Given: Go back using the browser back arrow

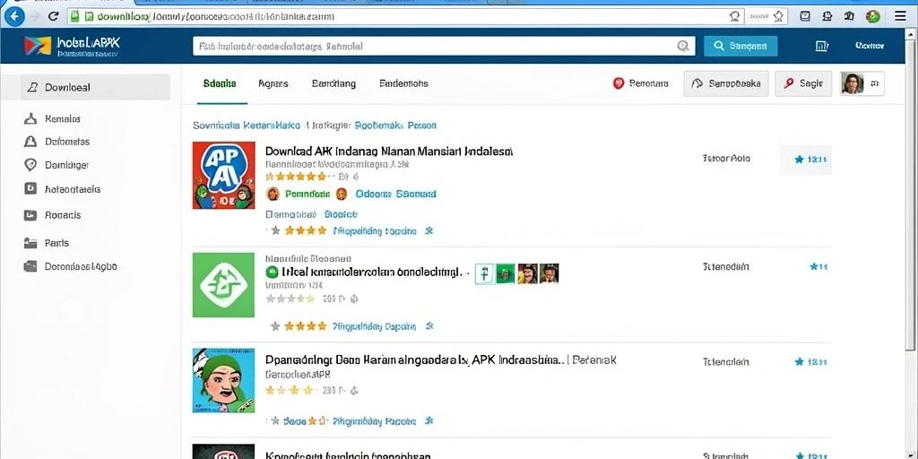Looking at the screenshot, I should [14, 16].
